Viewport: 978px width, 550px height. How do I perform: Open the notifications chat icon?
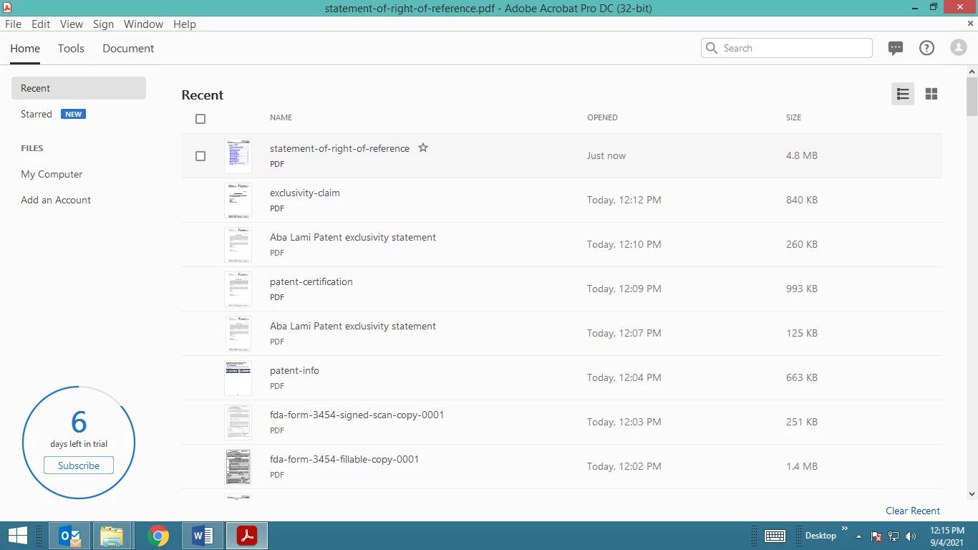[x=896, y=48]
